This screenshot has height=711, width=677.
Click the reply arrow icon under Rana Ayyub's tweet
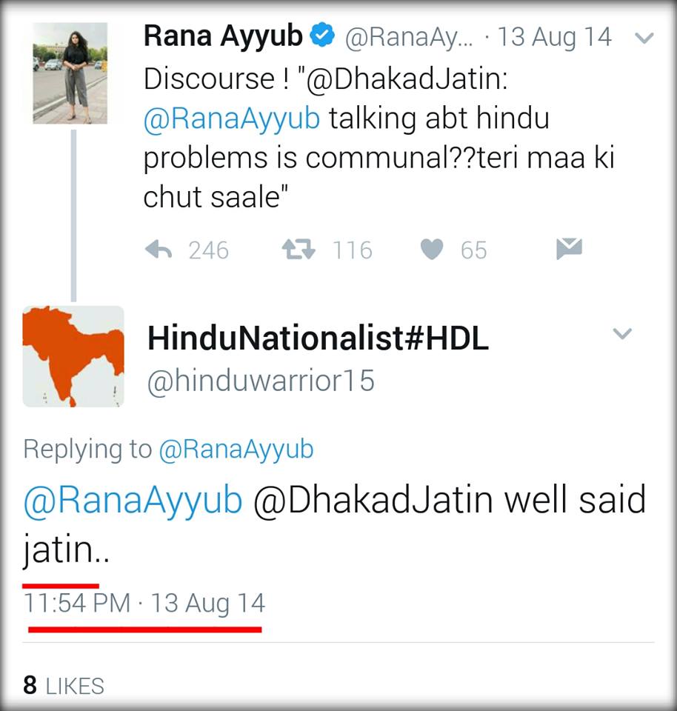pos(159,250)
